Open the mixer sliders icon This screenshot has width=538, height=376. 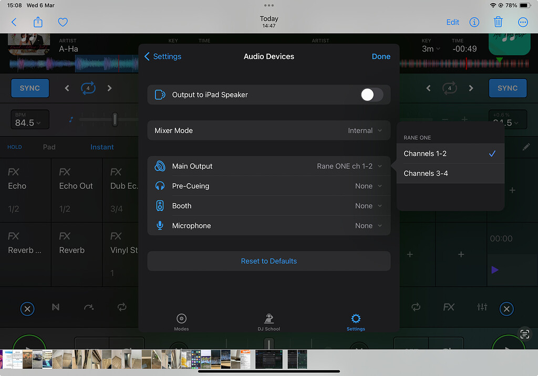point(482,307)
